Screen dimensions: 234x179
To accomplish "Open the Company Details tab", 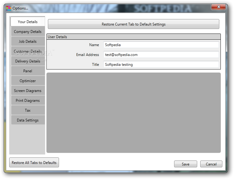I will 28,32.
